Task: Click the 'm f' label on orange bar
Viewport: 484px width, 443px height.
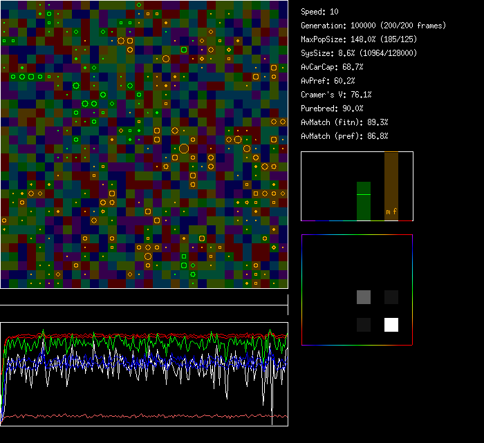Action: point(391,211)
